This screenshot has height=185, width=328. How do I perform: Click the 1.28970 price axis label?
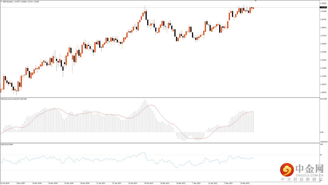[x=323, y=92]
